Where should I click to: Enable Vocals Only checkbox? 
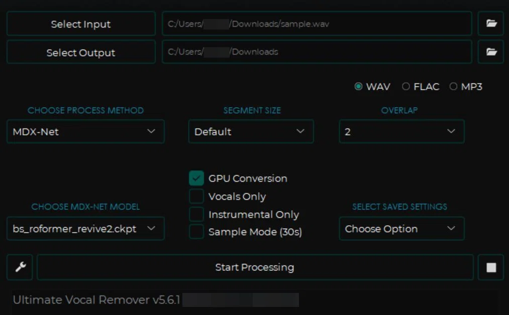[196, 197]
